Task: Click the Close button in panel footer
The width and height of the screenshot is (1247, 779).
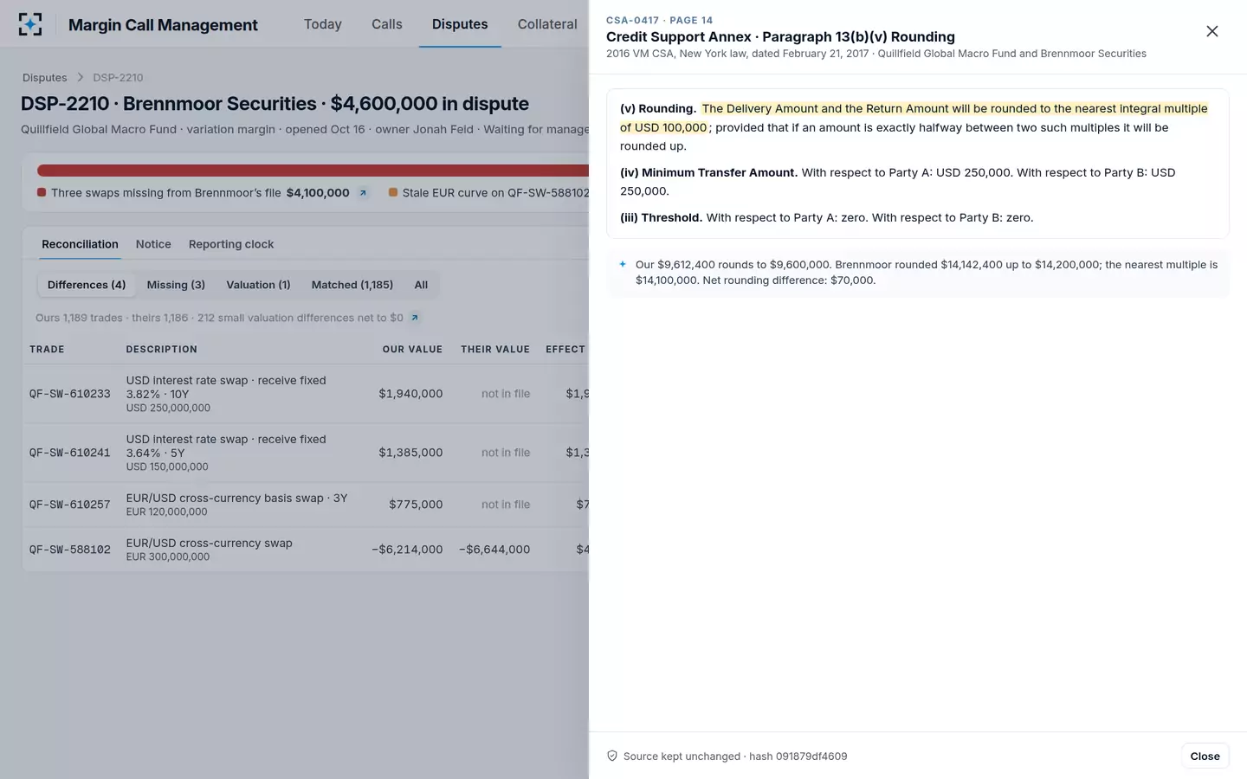Action: [1205, 756]
